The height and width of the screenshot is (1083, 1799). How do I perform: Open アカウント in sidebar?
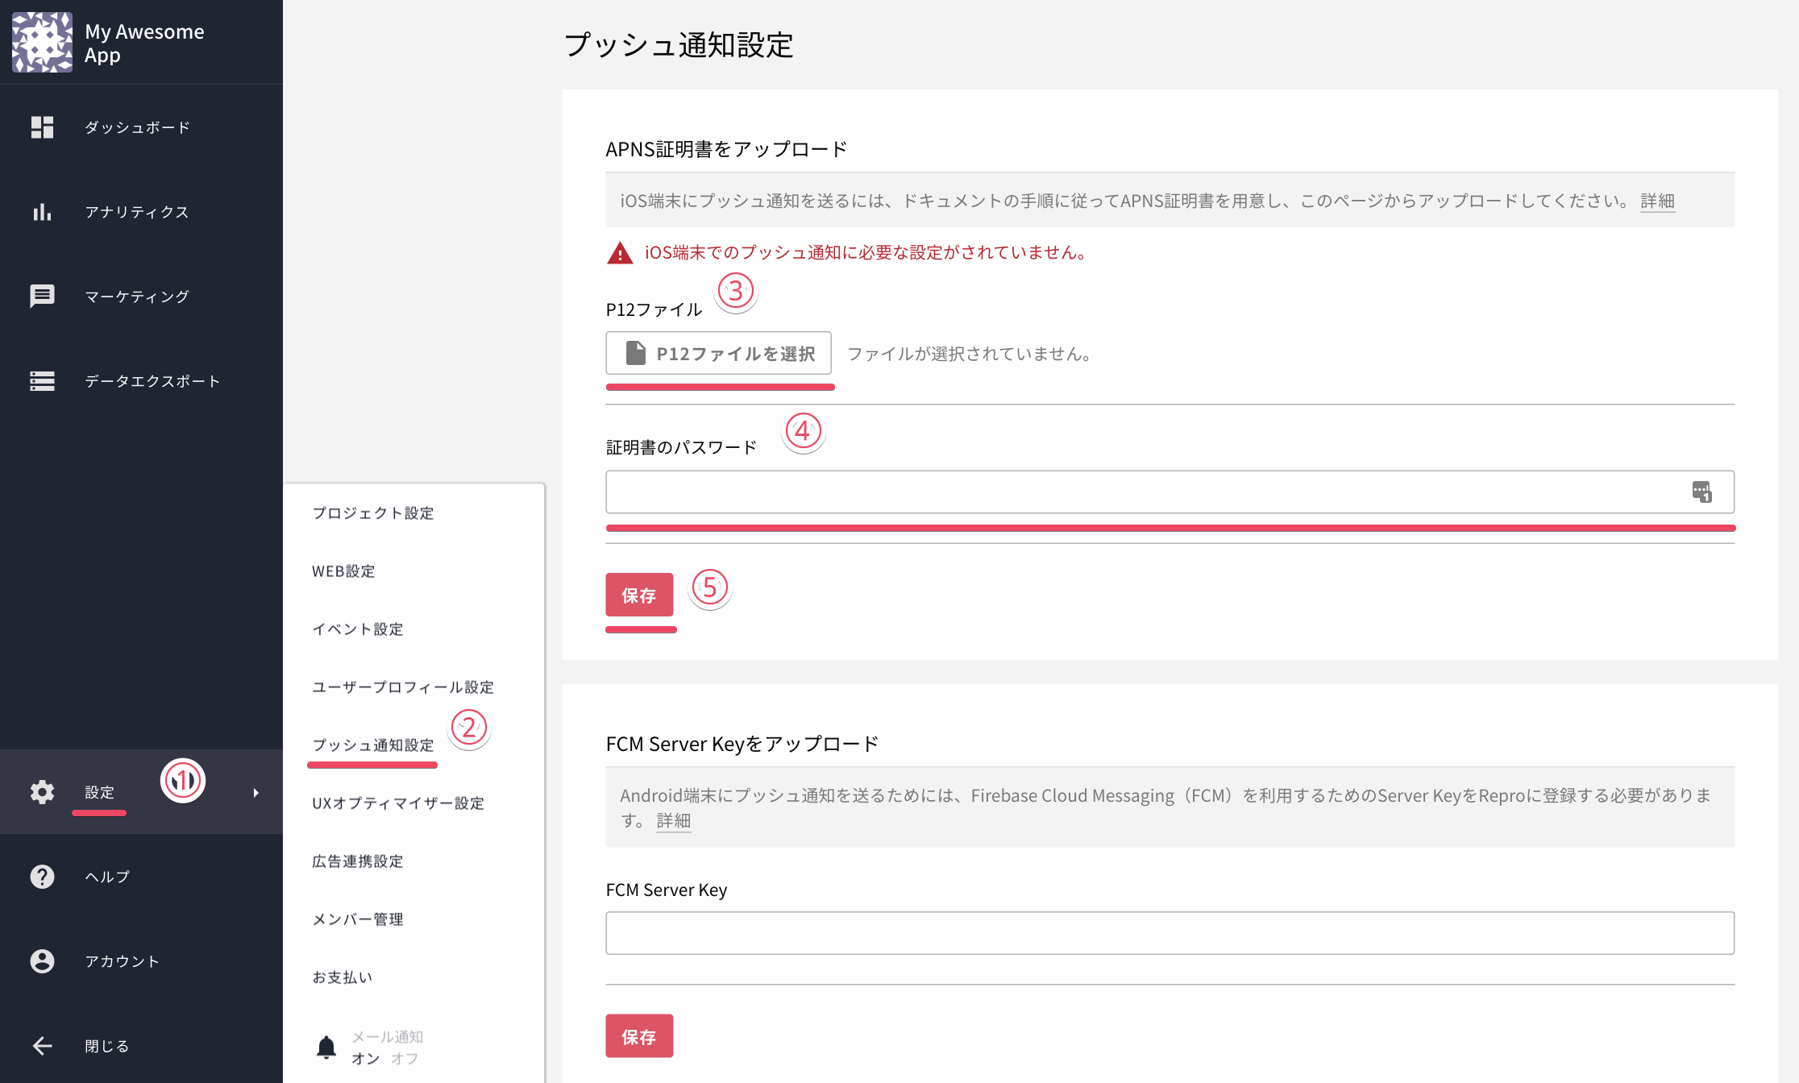click(x=123, y=961)
